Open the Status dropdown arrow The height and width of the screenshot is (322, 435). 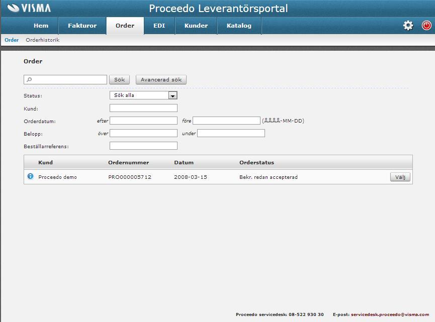point(172,95)
